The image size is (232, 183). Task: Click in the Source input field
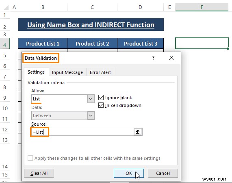click(82, 132)
